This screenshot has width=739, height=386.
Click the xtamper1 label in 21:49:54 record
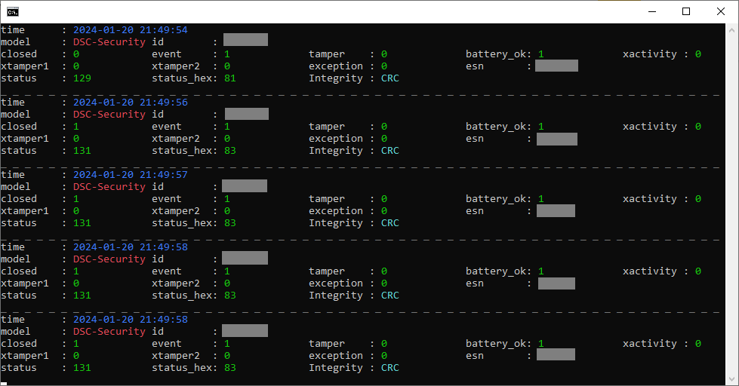pyautogui.click(x=24, y=67)
